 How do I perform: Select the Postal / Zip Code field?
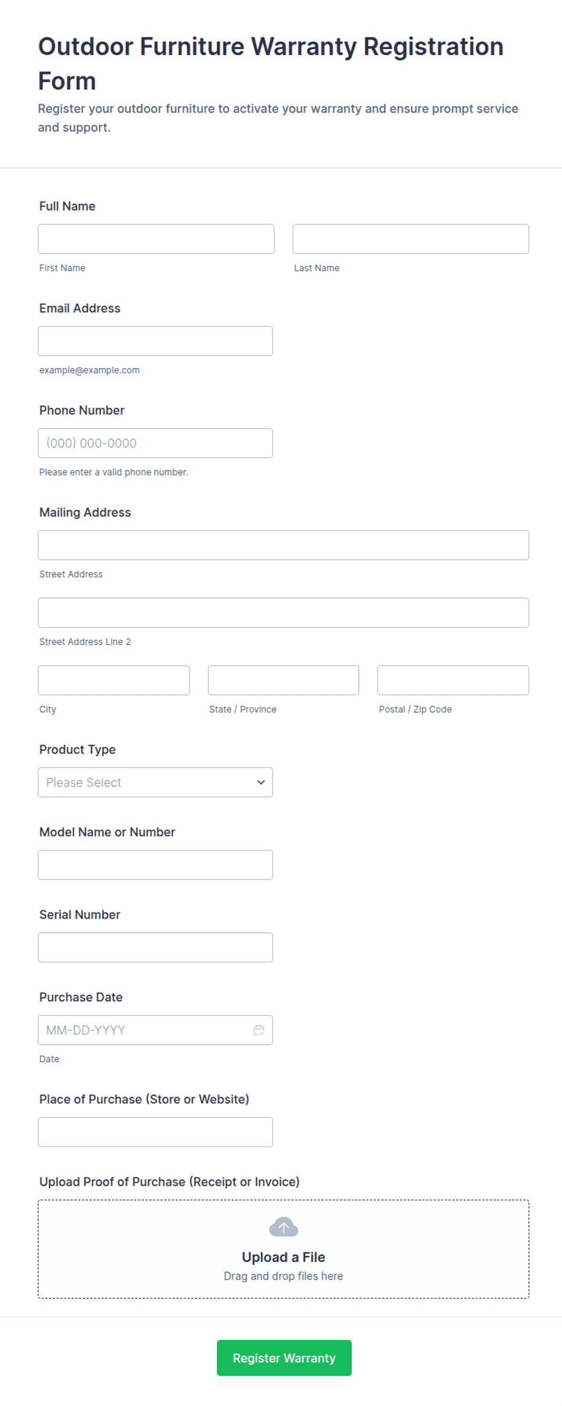(x=453, y=680)
